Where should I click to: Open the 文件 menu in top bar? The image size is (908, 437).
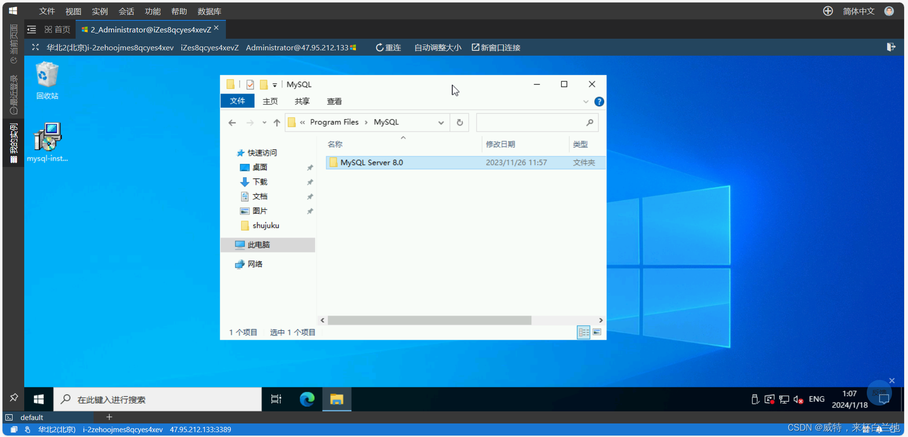pos(47,11)
